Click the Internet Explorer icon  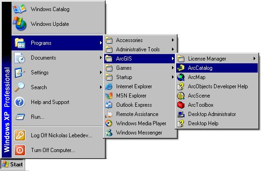click(x=109, y=86)
